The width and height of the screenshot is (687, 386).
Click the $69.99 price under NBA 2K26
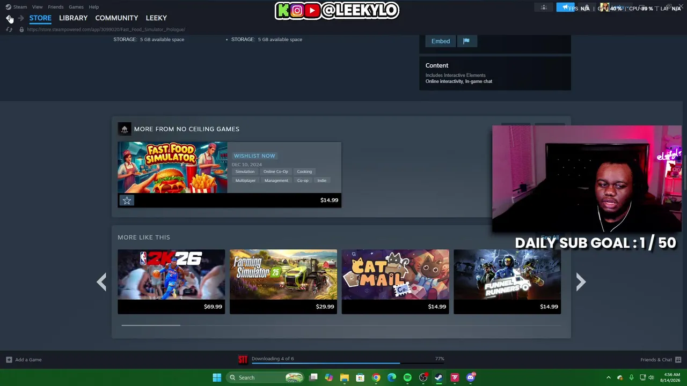point(213,307)
